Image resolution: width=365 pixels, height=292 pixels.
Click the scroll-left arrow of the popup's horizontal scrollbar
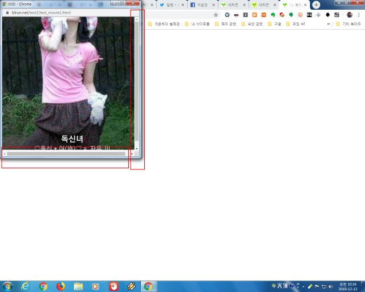(x=5, y=153)
